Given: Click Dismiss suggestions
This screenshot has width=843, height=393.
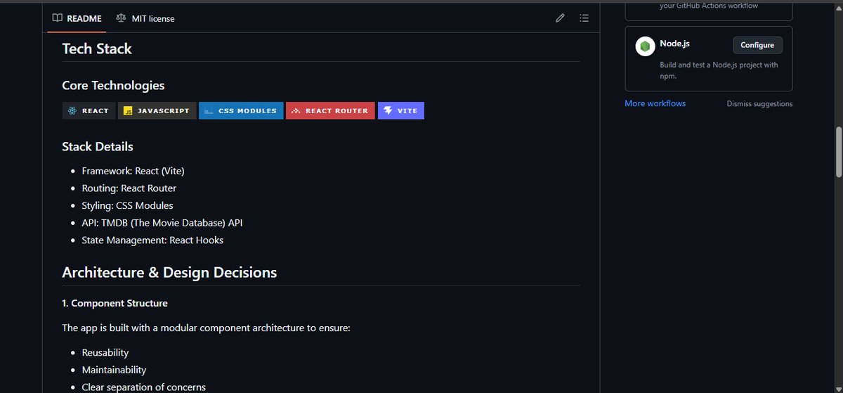Looking at the screenshot, I should coord(759,104).
